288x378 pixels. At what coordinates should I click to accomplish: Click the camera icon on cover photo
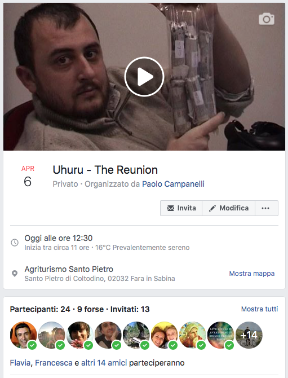[x=267, y=19]
